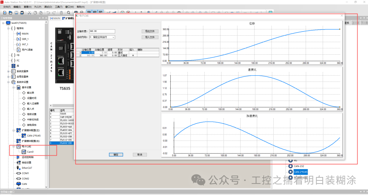
Task: Click the 库 library icon
Action: click(13, 66)
